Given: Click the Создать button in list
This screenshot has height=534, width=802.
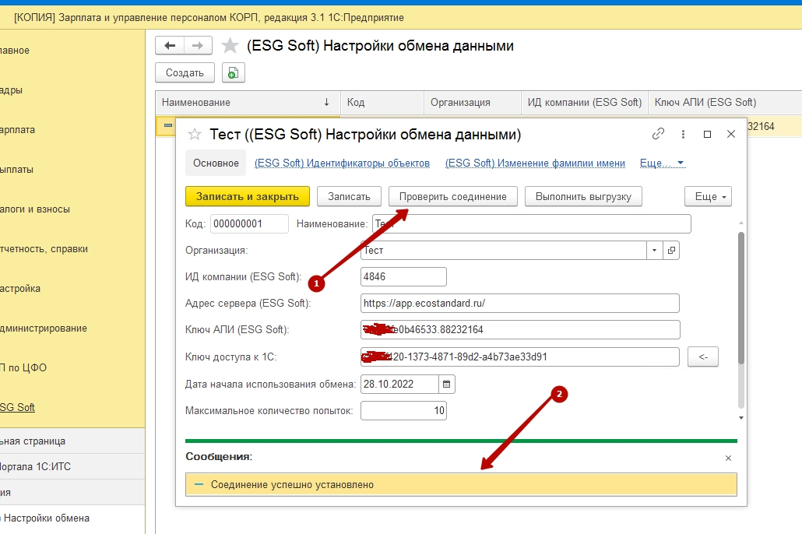Looking at the screenshot, I should [185, 72].
